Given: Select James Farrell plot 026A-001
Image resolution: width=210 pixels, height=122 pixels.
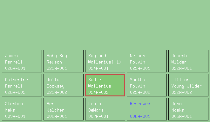Looking at the screenshot, I should tap(22, 61).
